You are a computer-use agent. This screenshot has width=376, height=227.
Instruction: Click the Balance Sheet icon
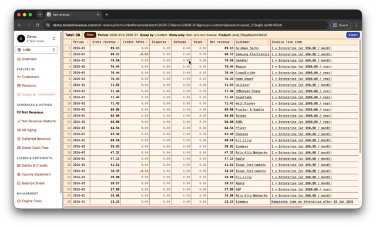coord(19,183)
